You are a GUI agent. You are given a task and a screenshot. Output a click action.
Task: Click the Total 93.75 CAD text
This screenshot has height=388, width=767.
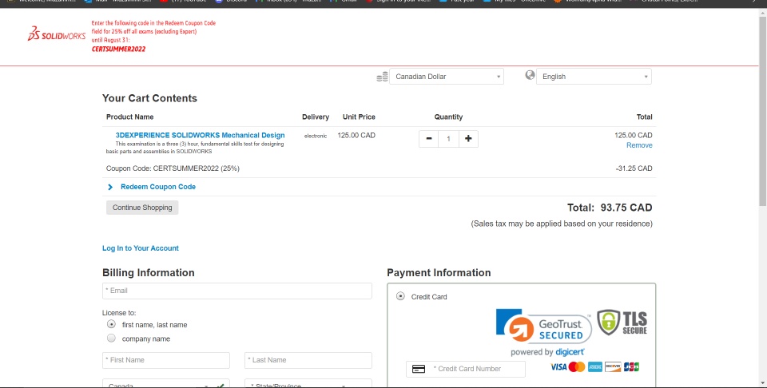(610, 208)
